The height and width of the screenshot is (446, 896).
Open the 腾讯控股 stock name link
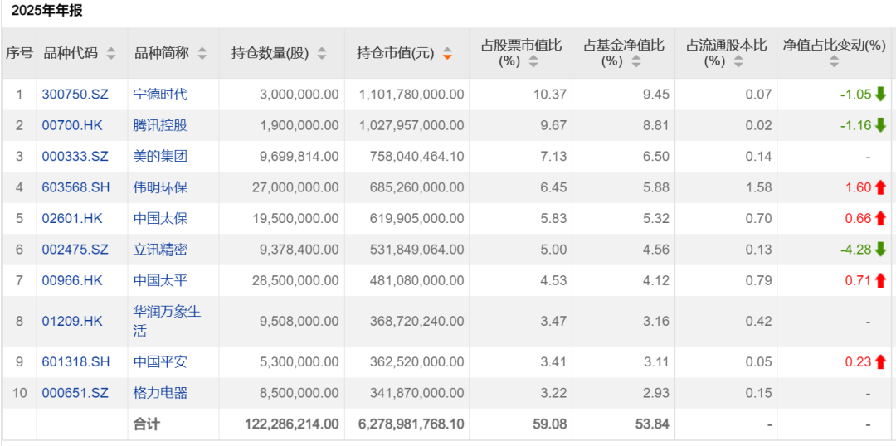[x=160, y=125]
